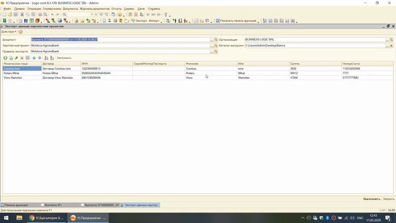Click the magnifier search icon in main toolbar
The image size is (396, 223).
point(64,14)
